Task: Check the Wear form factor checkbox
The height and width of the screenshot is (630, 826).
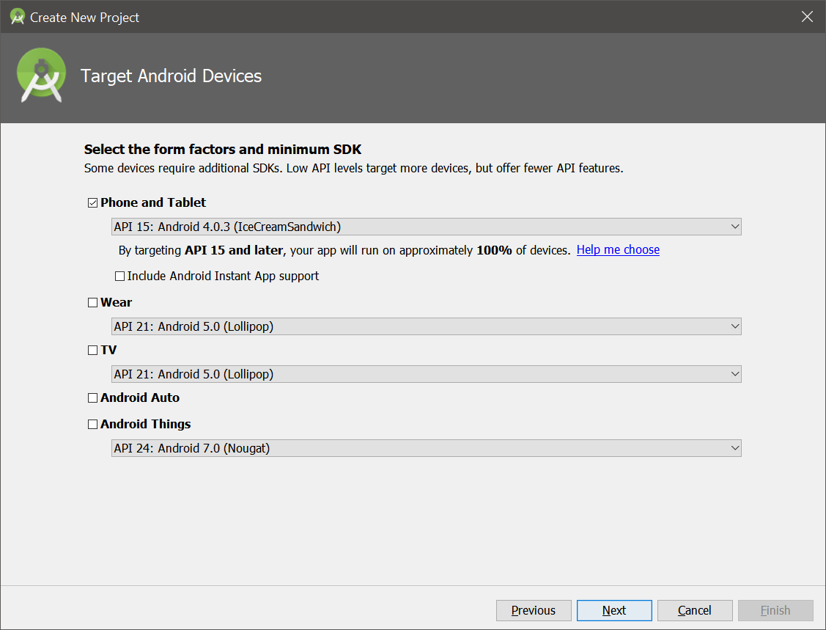Action: pos(92,303)
